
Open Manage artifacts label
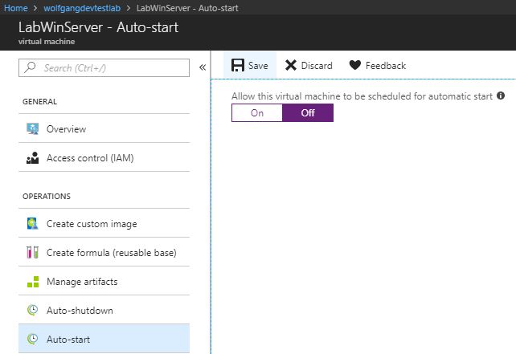82,282
